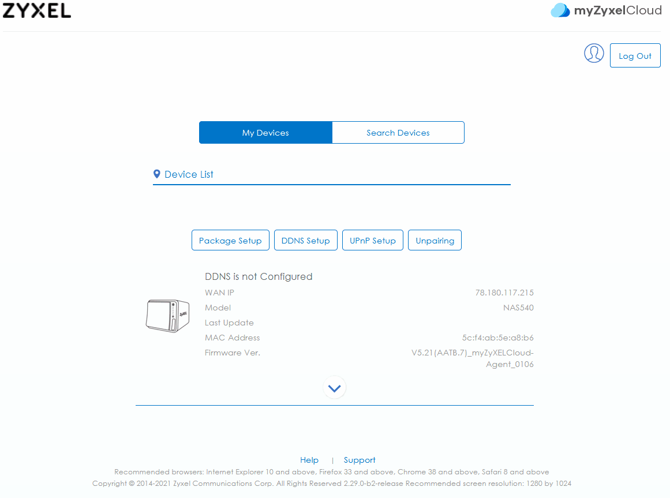Expand device details with the down chevron

coord(334,388)
